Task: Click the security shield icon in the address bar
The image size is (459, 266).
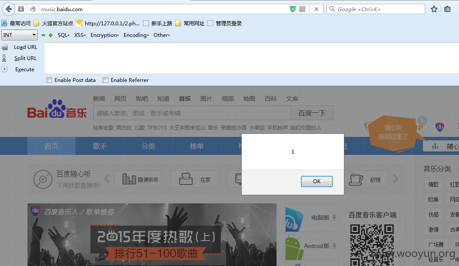Action: tap(292, 9)
